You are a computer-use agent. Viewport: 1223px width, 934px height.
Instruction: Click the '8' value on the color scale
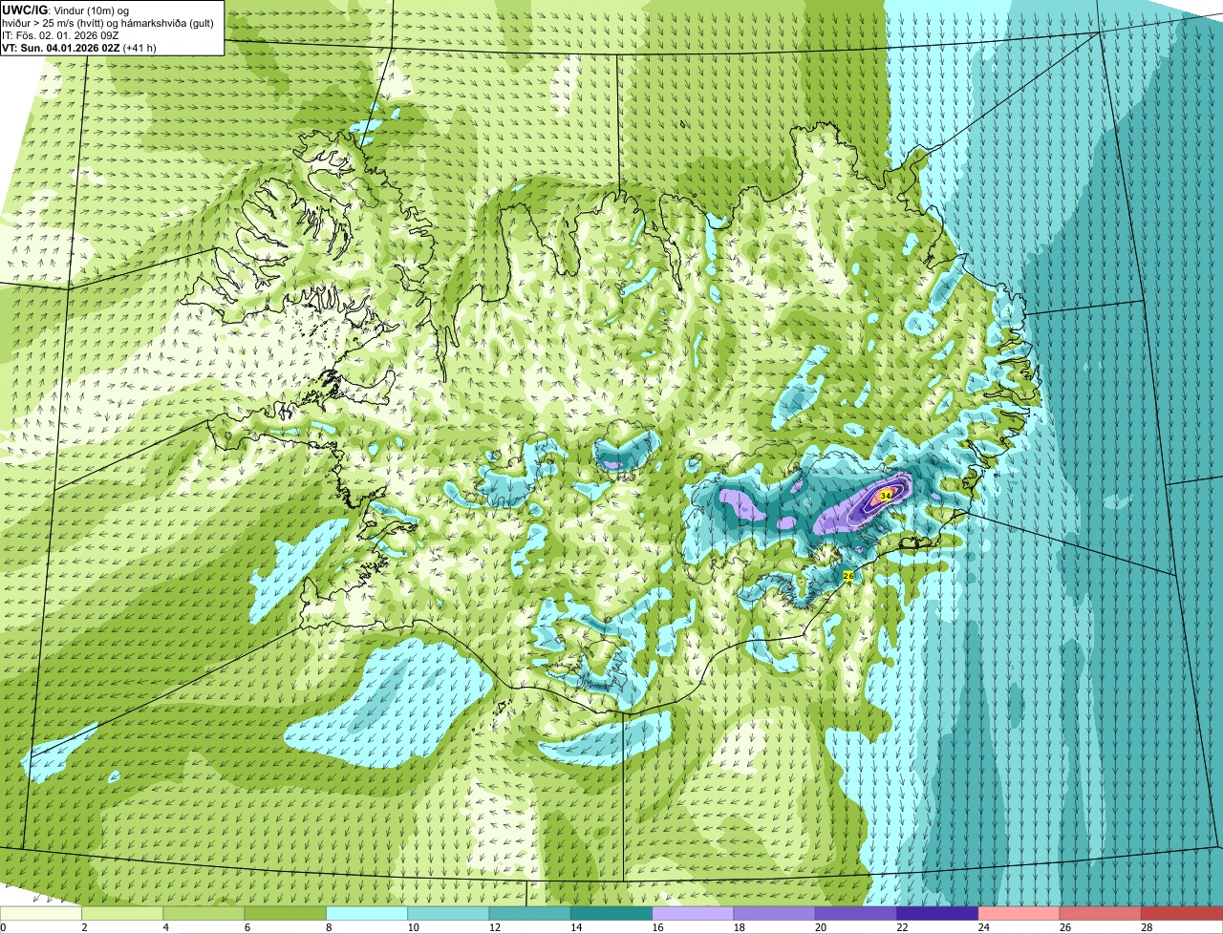coord(329,927)
